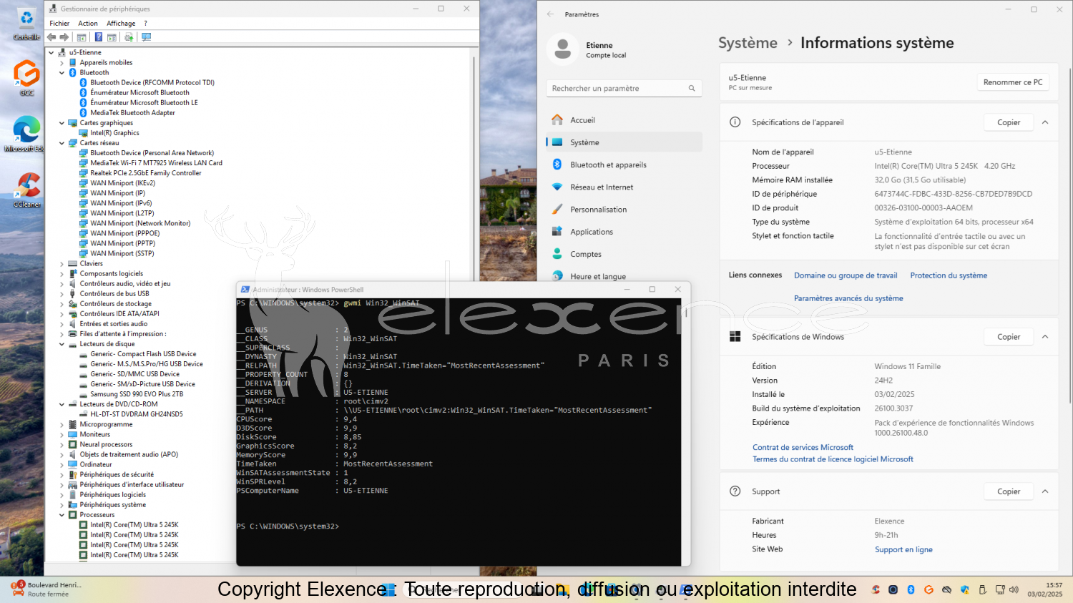Copy the device specifications

1009,122
